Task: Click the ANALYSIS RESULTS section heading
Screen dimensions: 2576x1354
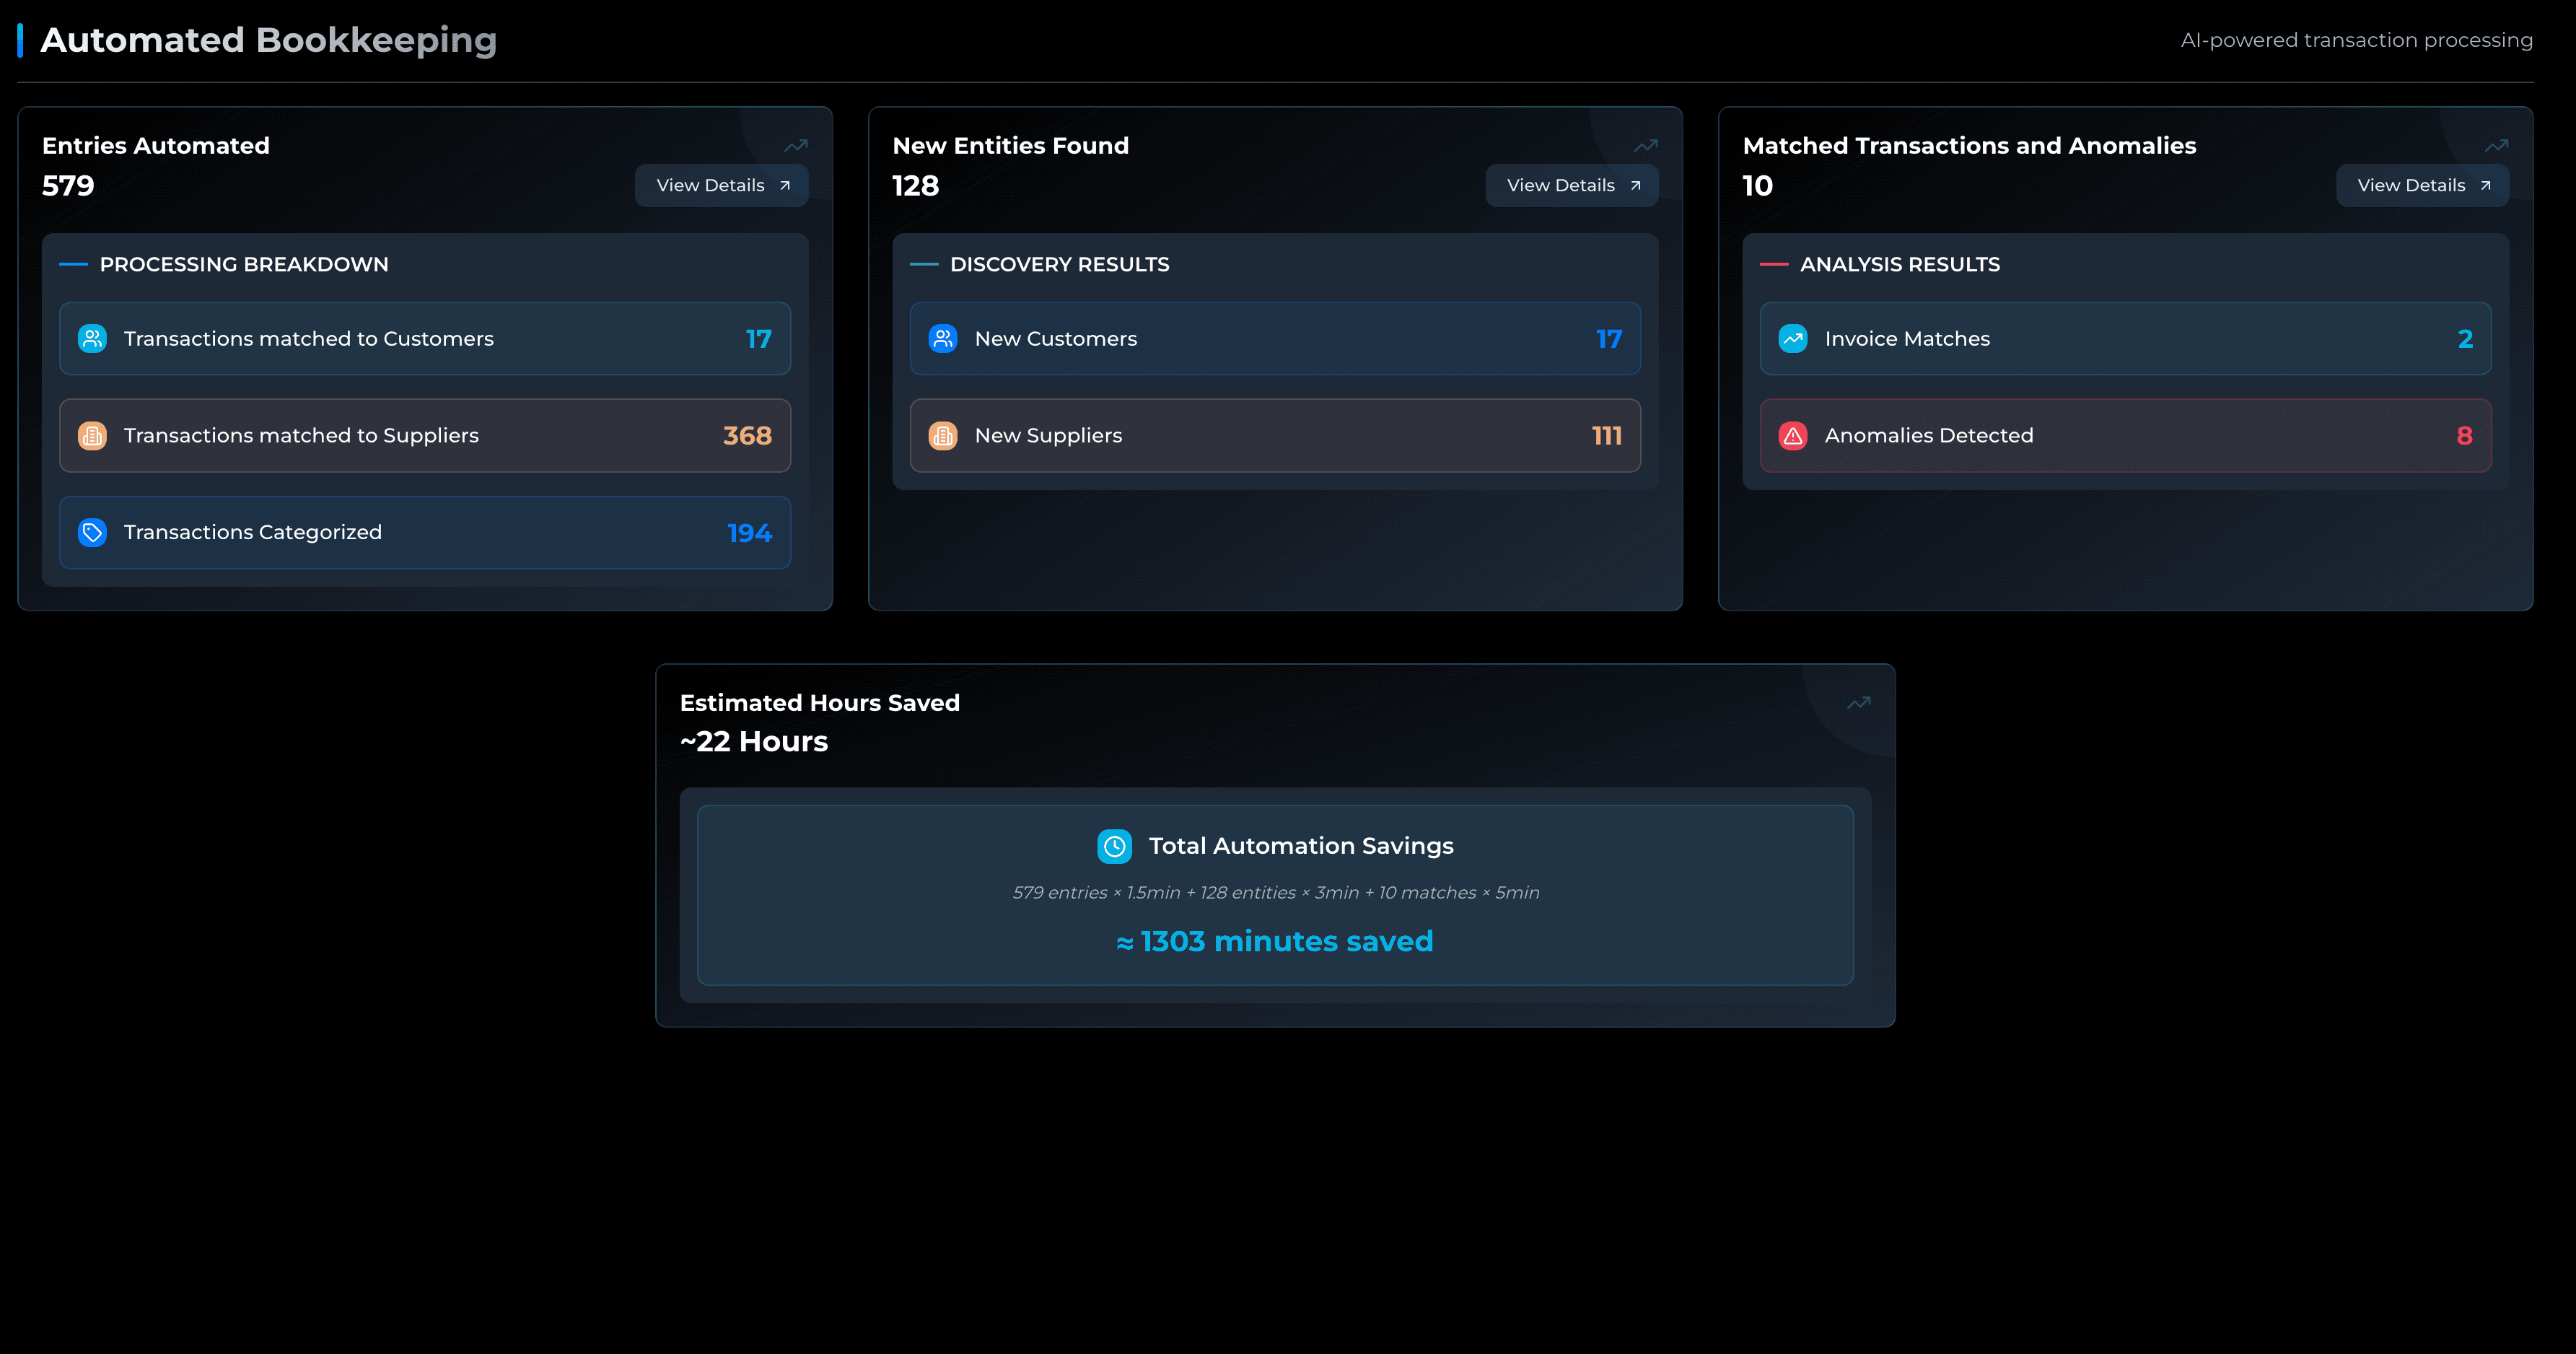Action: tap(1900, 265)
